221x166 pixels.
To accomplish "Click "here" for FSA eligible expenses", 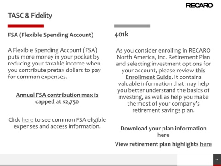I will [27, 120].
